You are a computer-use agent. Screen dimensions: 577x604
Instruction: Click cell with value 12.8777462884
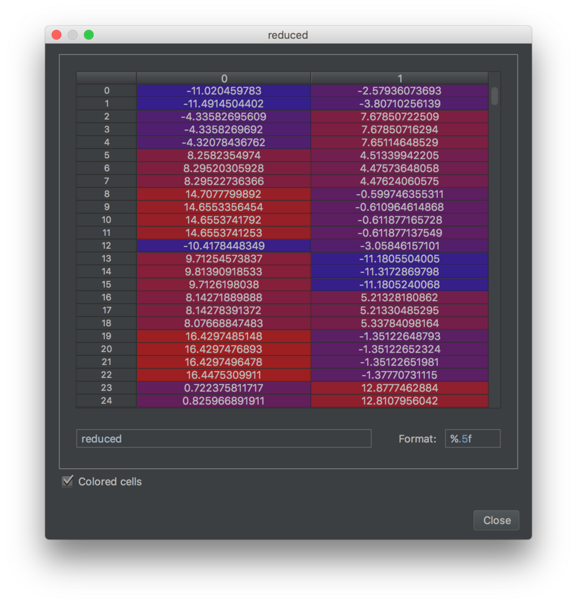(x=400, y=388)
